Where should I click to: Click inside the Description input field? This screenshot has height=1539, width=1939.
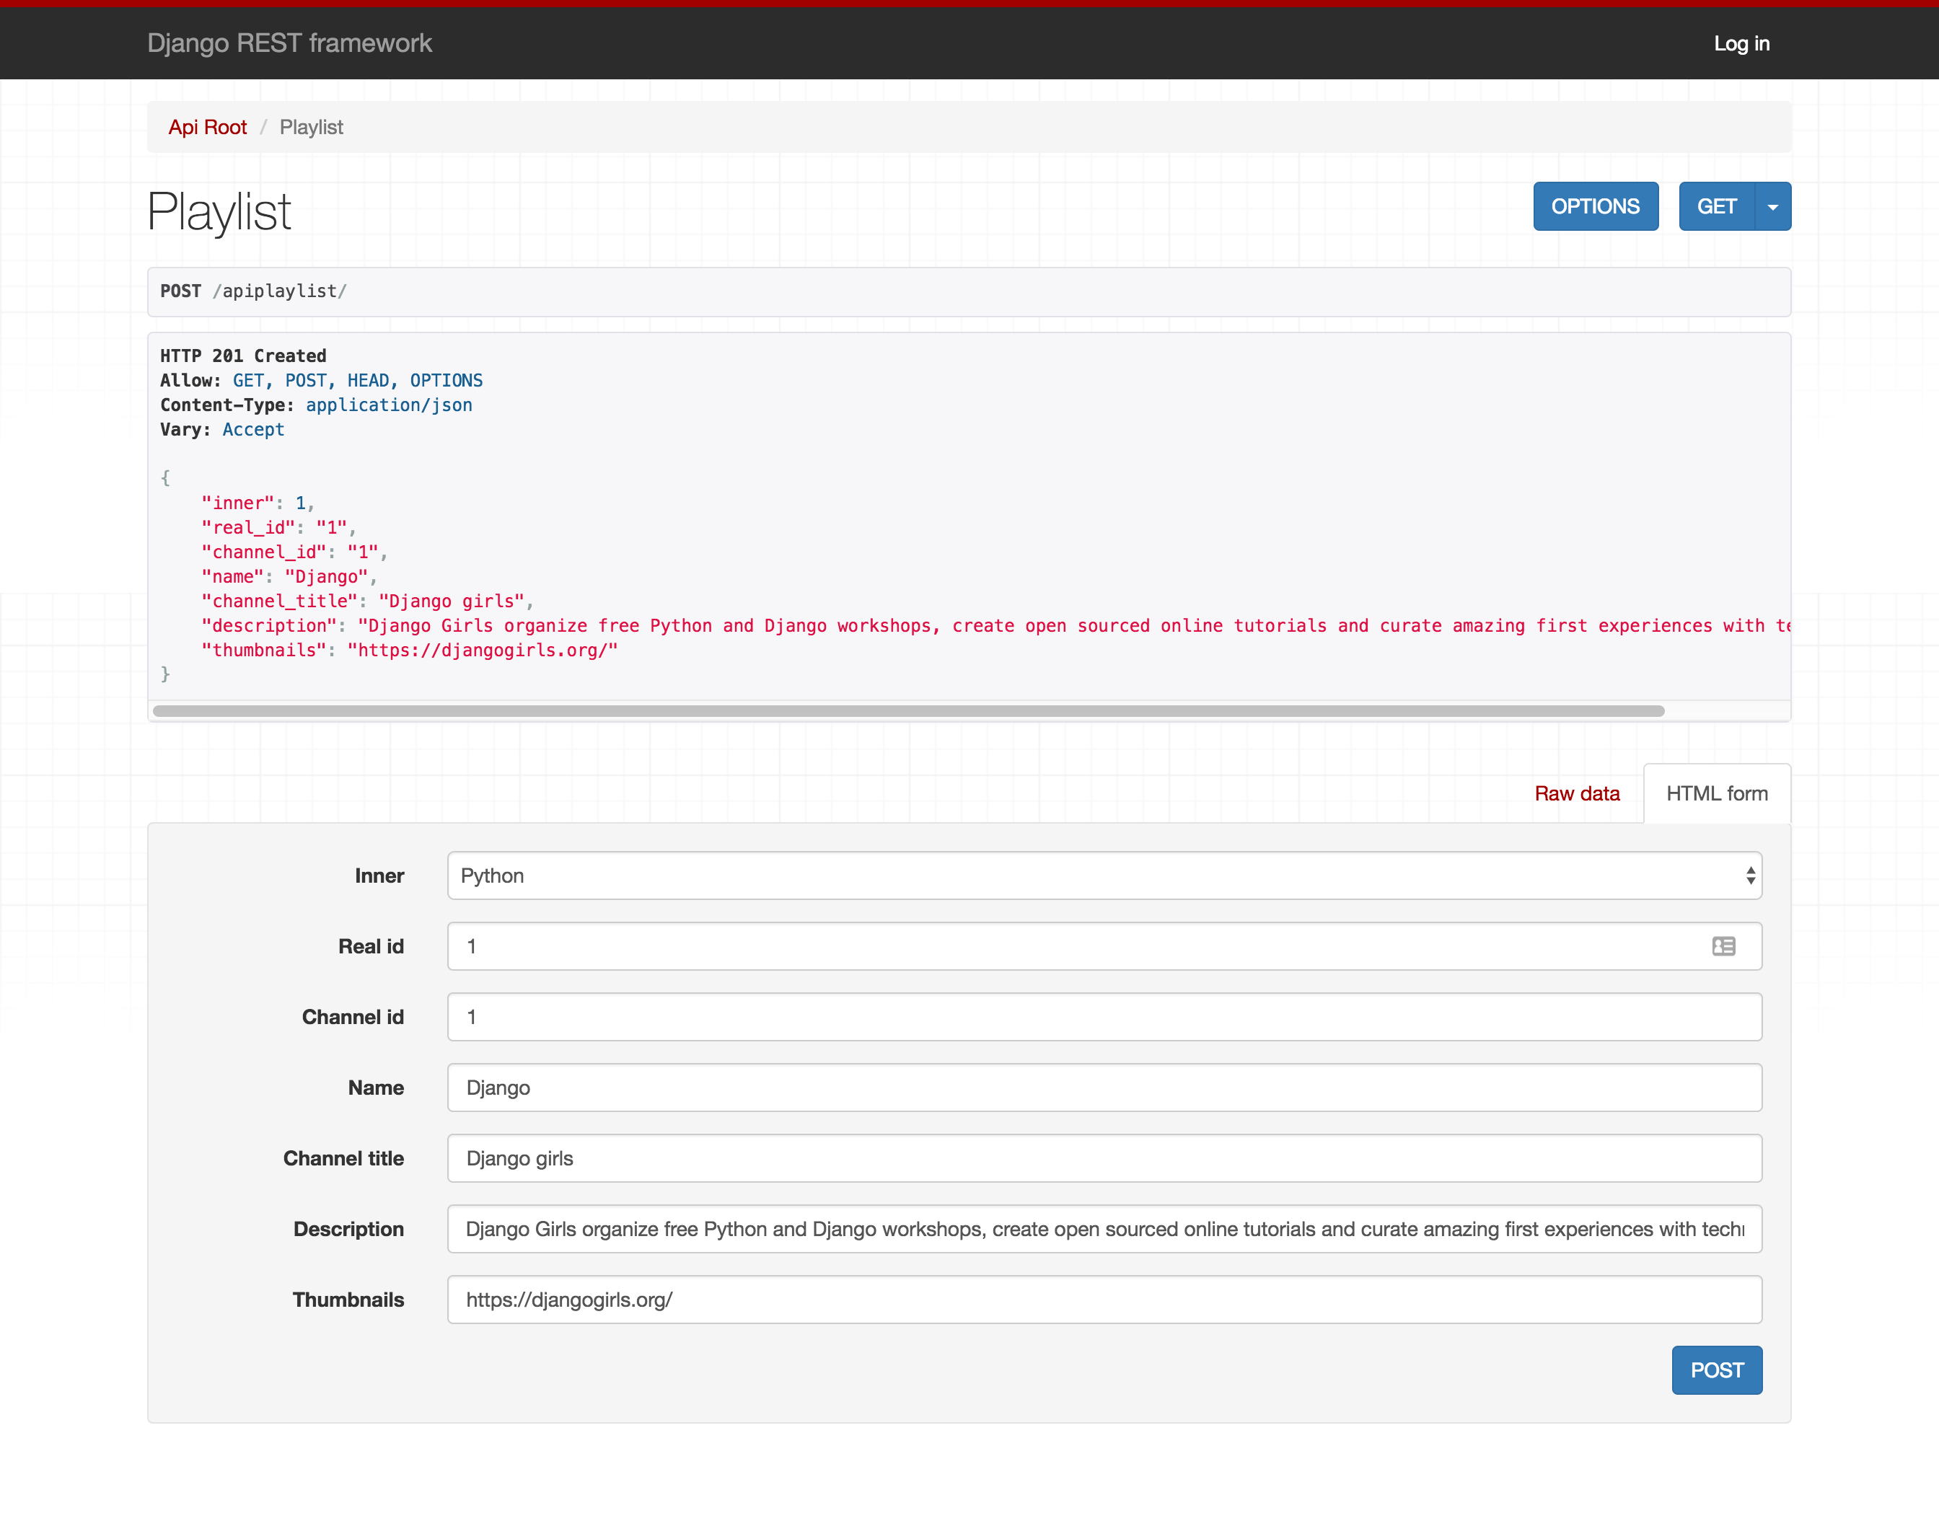[x=1103, y=1229]
